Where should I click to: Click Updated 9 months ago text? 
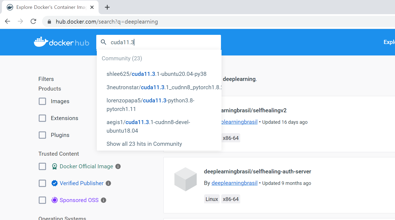pos(287,183)
